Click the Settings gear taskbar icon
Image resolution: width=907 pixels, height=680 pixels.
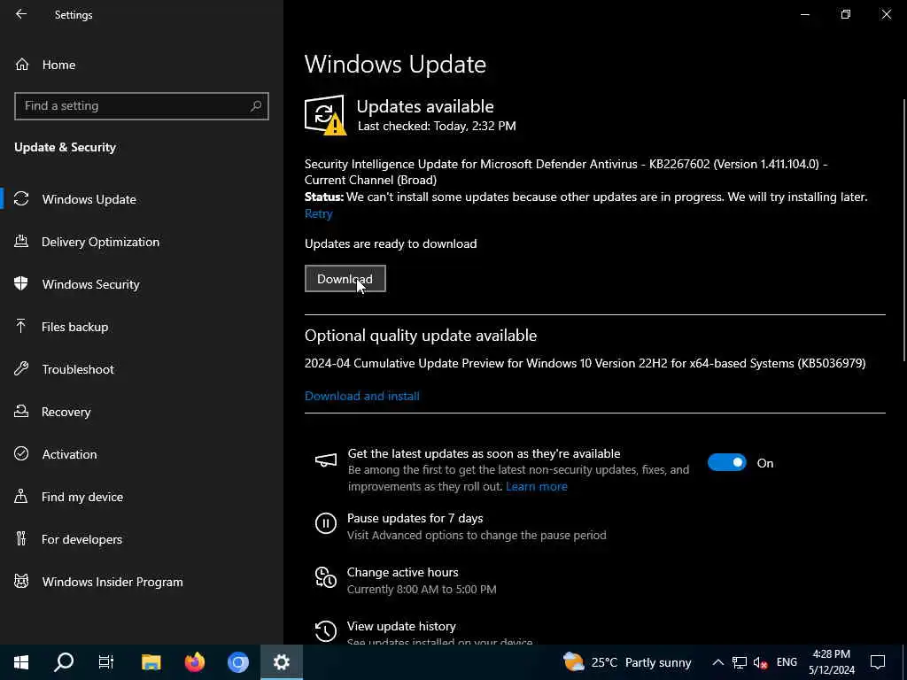(282, 662)
